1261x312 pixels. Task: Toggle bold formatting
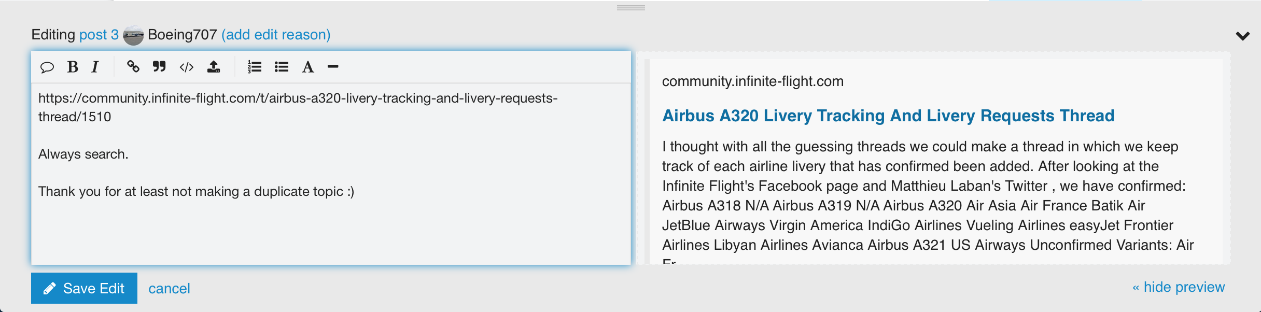click(73, 67)
